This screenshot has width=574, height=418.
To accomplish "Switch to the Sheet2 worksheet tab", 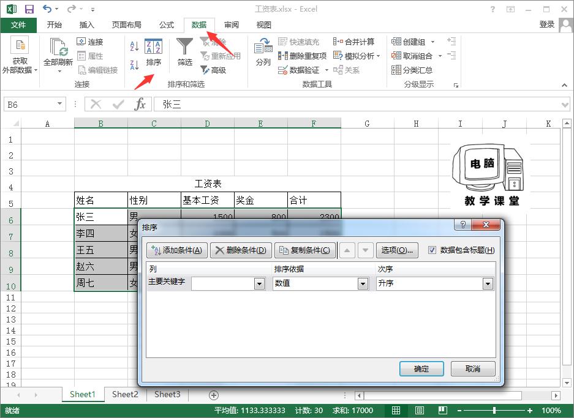I will 124,395.
